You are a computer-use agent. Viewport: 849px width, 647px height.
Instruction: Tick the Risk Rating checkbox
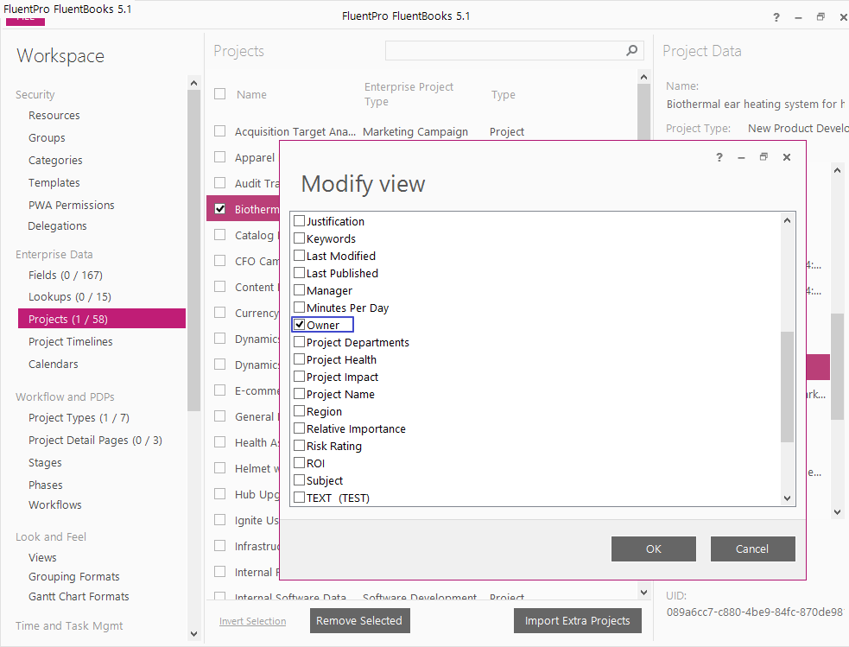tap(300, 446)
